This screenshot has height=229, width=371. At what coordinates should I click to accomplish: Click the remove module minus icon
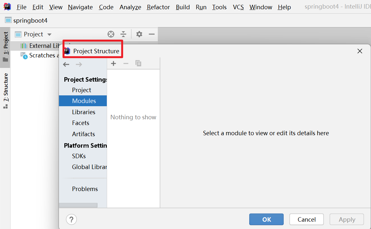[x=126, y=63]
